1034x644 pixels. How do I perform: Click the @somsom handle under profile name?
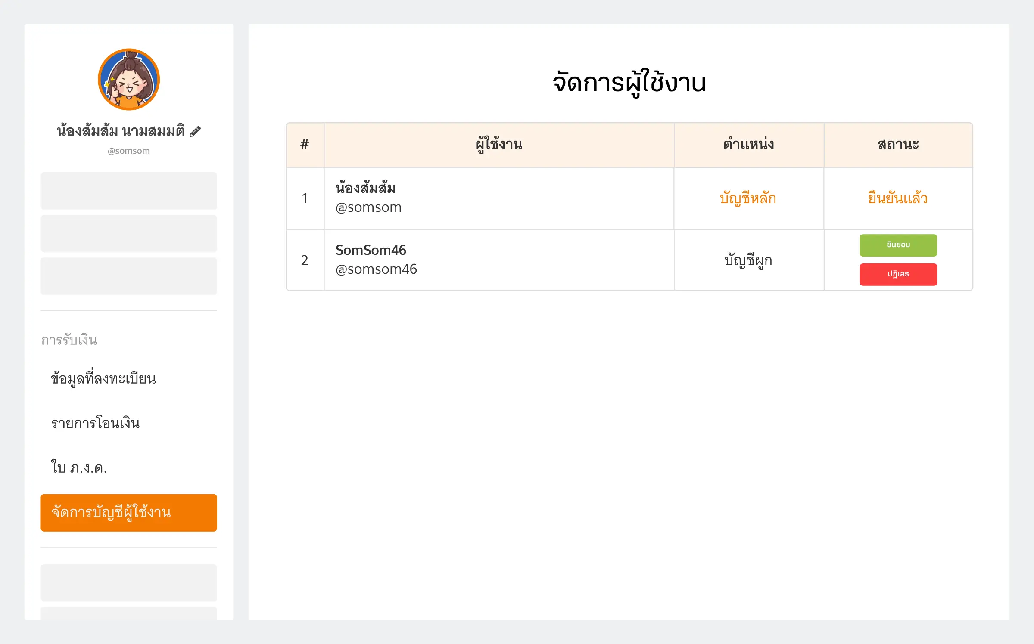pyautogui.click(x=129, y=151)
